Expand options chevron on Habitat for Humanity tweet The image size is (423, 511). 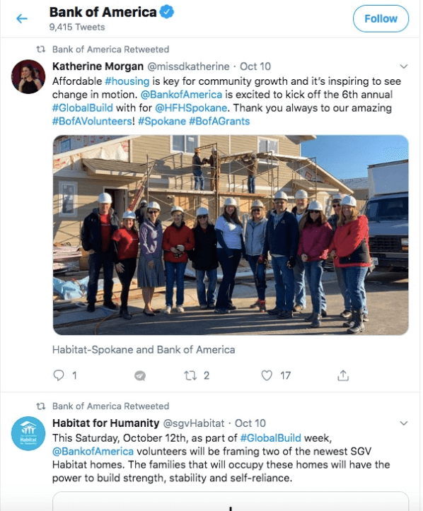coord(404,423)
